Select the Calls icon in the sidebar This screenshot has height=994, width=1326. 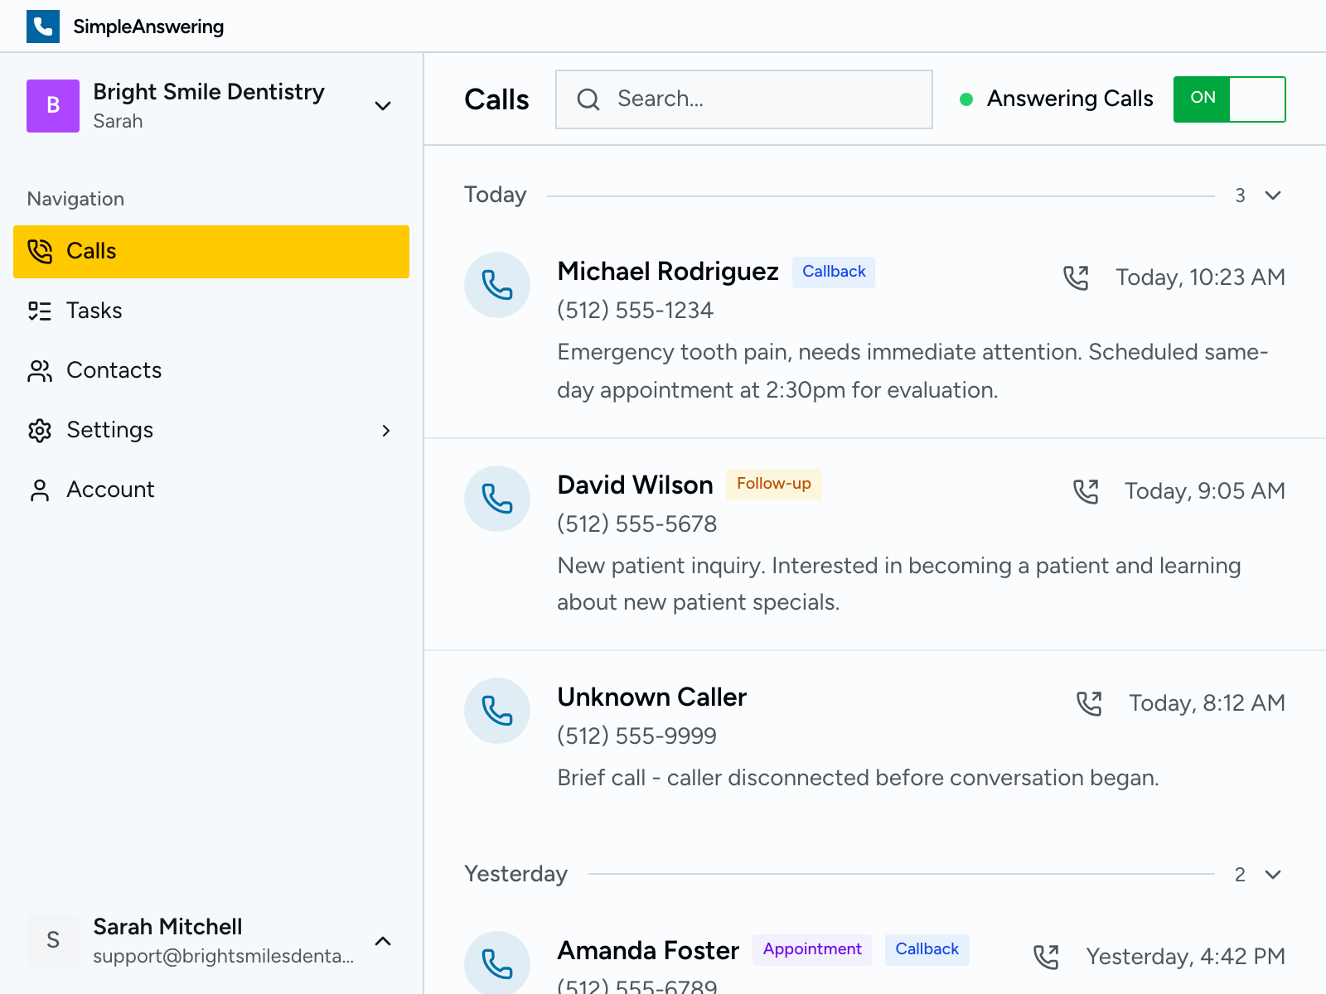point(39,251)
